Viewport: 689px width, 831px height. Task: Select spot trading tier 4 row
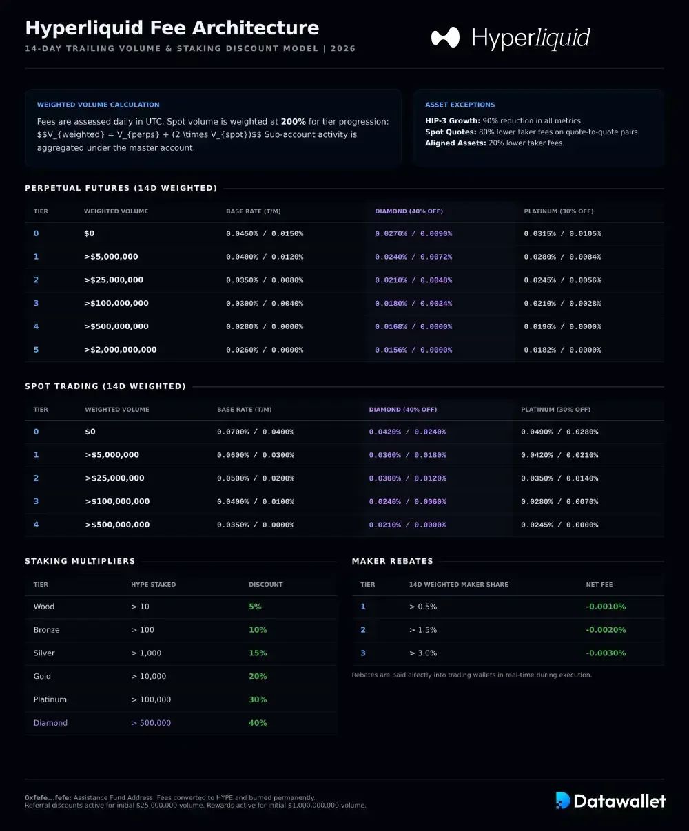tap(344, 525)
